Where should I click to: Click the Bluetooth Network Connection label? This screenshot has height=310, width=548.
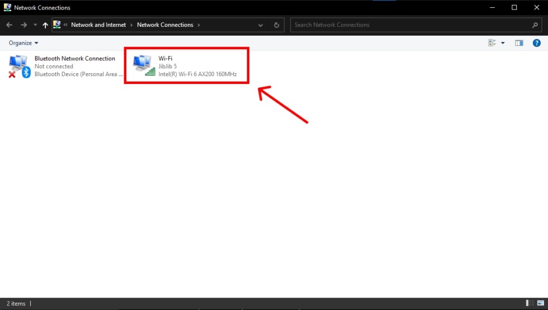pos(75,58)
